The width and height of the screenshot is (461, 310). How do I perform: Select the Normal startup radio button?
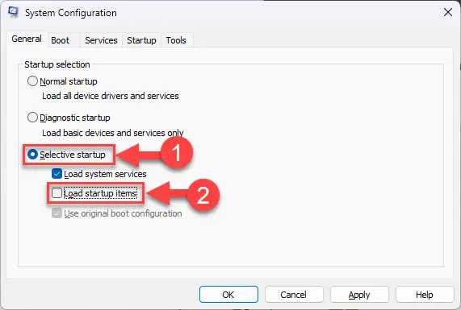(x=32, y=81)
